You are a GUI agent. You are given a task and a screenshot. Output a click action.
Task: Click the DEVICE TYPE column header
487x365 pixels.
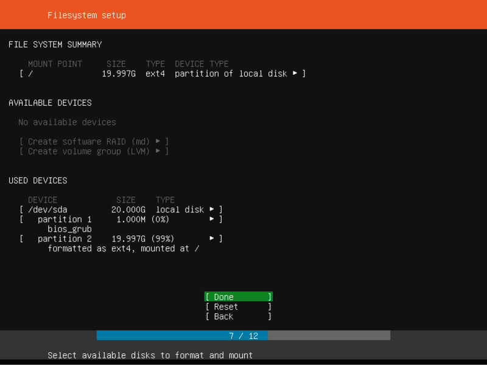click(x=201, y=64)
